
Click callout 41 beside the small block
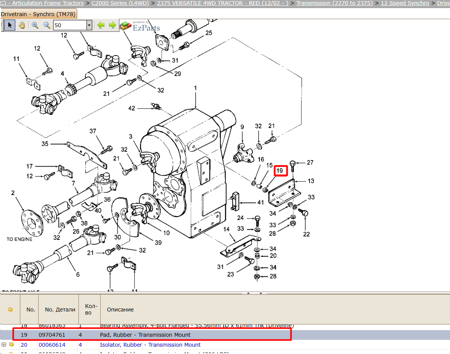260,202
